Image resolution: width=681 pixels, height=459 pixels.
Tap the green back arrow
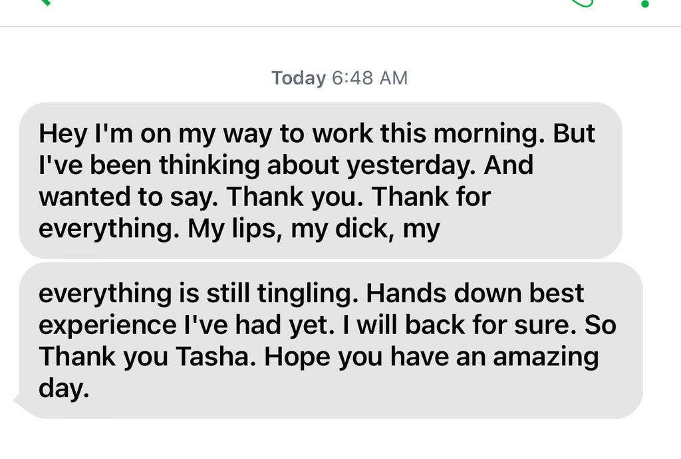pyautogui.click(x=46, y=2)
